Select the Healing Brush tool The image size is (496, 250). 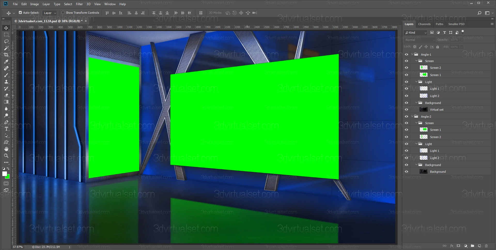6,68
